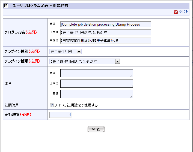Click resize handle of English 備考 text area
Image resolution: width=193 pixels, height=152 pixels.
(x=132, y=76)
